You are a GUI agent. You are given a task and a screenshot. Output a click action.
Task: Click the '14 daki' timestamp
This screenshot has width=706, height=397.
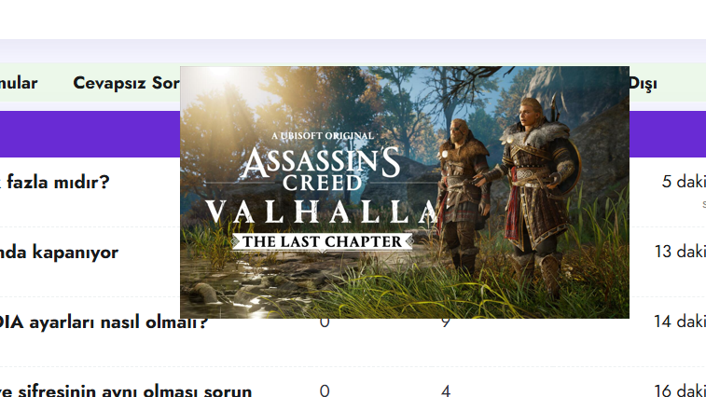click(x=680, y=322)
